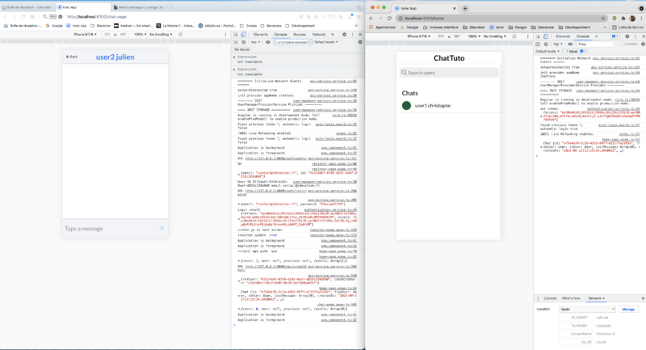Click the console filter input in left DevTools

[x=293, y=42]
